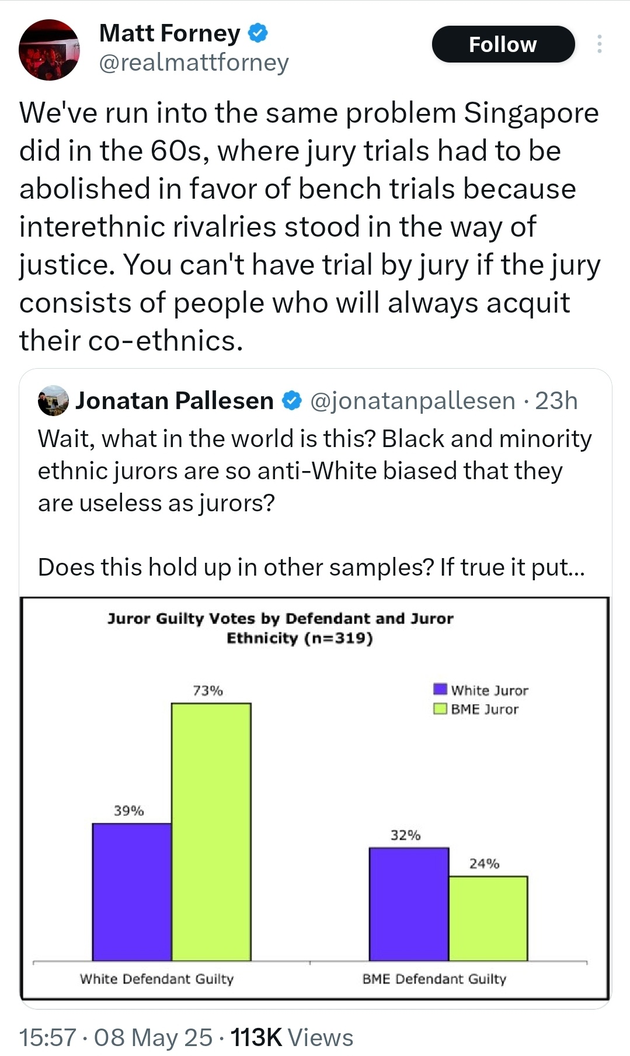Open Matt Forney display name
This screenshot has width=630, height=1056.
(x=170, y=33)
